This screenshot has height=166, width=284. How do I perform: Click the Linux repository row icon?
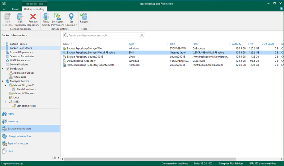64,57
